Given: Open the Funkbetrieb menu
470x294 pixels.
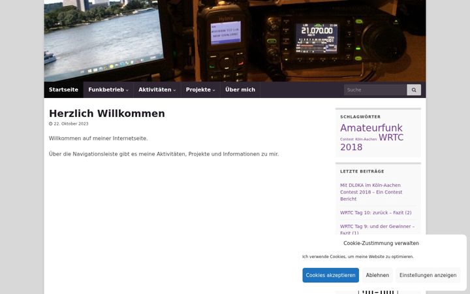Looking at the screenshot, I should 108,90.
